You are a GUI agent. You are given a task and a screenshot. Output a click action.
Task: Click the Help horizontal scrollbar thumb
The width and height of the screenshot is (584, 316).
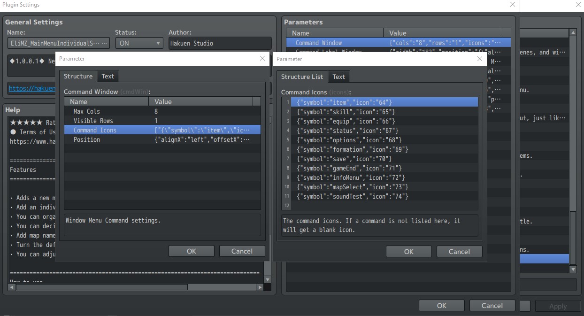coord(101,287)
